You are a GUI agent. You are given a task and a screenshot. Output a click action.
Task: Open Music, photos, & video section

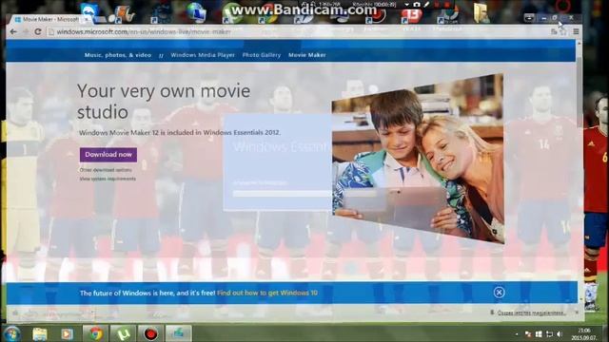coord(118,55)
